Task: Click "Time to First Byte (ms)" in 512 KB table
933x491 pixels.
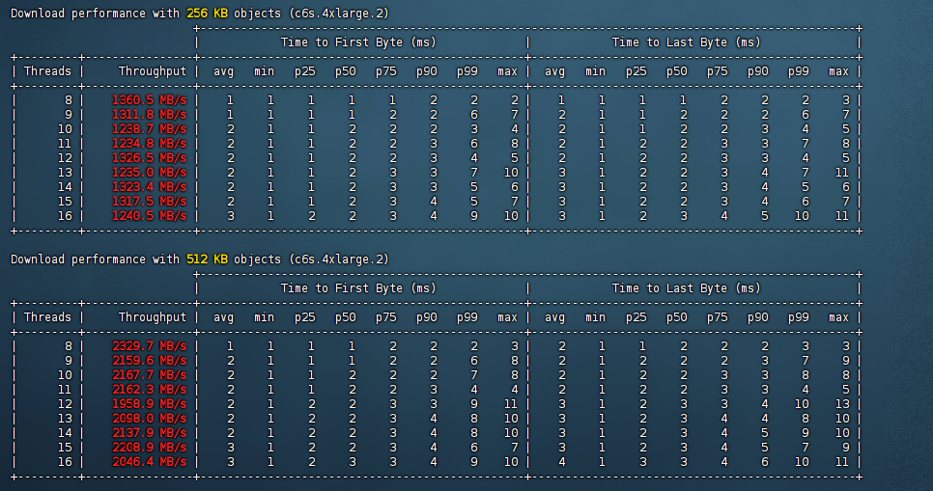Action: click(x=358, y=288)
